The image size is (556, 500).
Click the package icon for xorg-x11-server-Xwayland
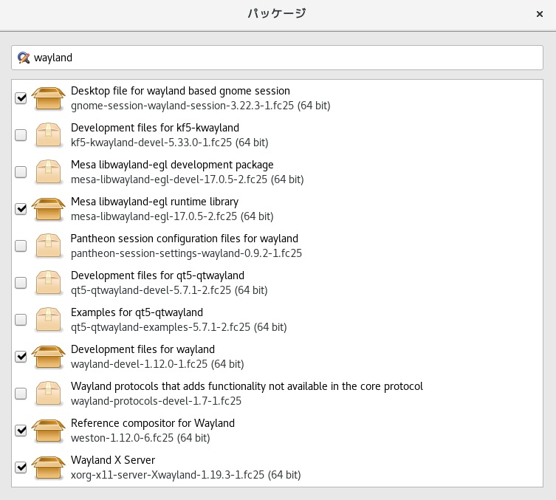49,468
